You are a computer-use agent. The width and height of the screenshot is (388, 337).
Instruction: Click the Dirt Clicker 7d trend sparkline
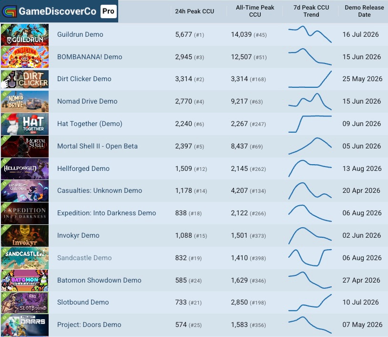[310, 79]
